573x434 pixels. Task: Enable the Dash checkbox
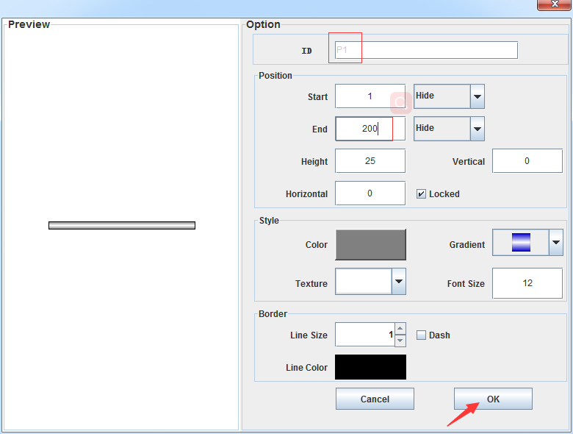tap(421, 335)
